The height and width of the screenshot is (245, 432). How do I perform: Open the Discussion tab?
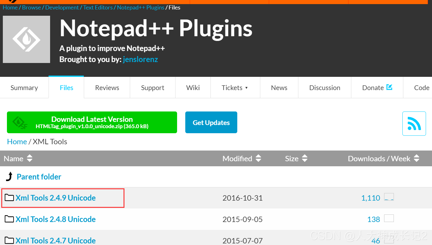[x=325, y=88]
